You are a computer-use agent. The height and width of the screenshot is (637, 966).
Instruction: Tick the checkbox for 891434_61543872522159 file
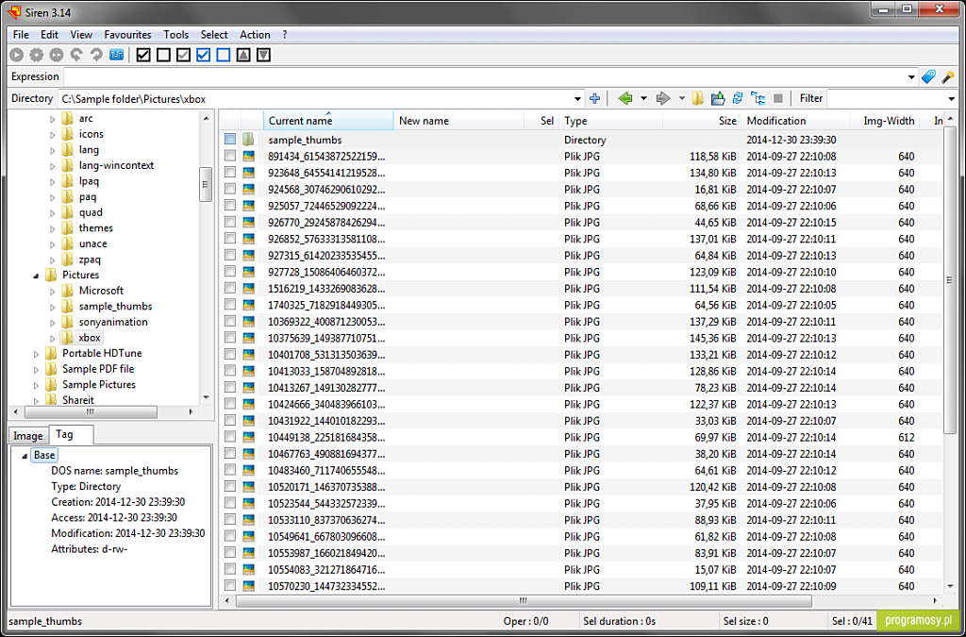230,156
